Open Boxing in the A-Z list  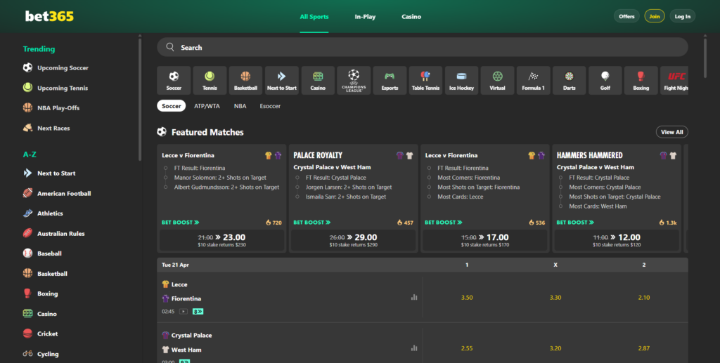coord(47,293)
